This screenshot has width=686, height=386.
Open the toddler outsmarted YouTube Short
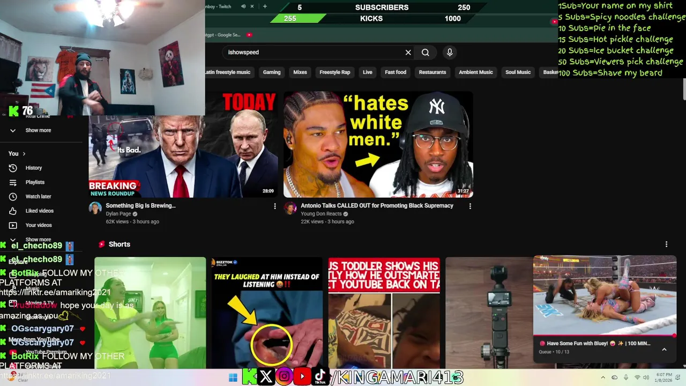pyautogui.click(x=384, y=313)
